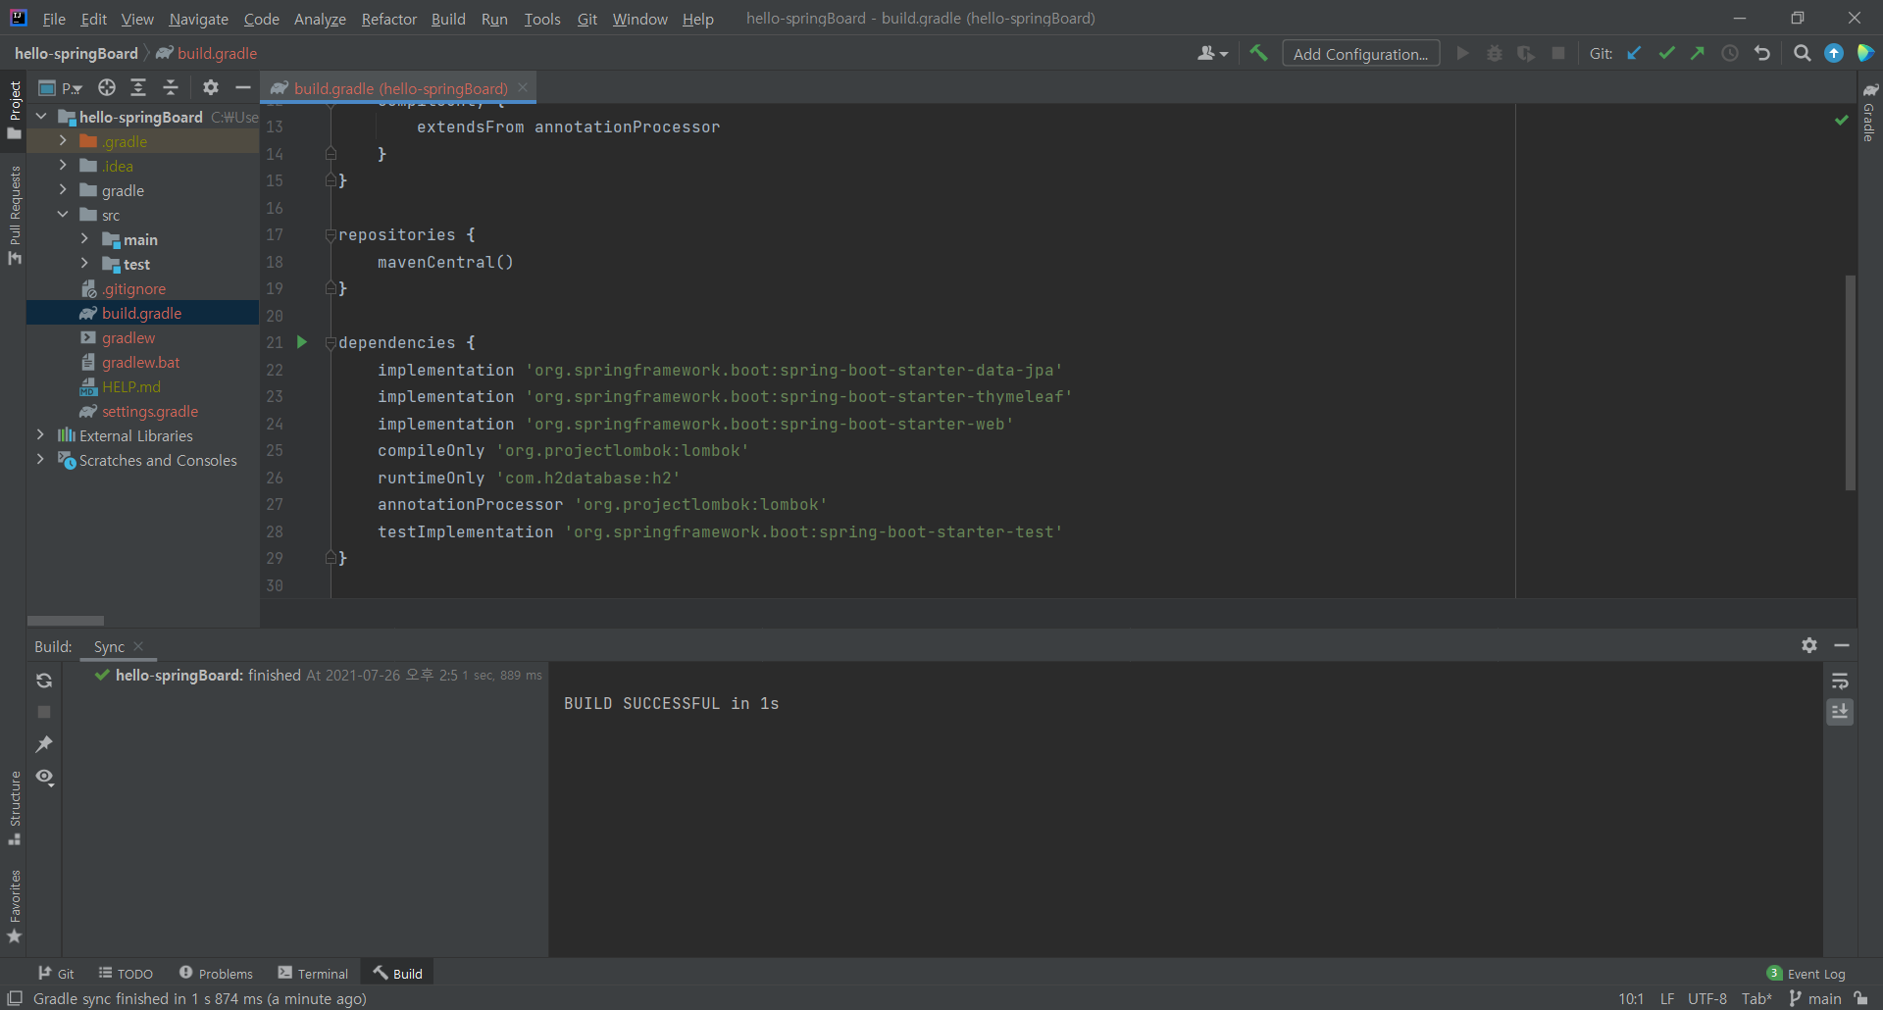Open Search Everywhere magnifier icon
Image resolution: width=1883 pixels, height=1010 pixels.
pyautogui.click(x=1802, y=53)
